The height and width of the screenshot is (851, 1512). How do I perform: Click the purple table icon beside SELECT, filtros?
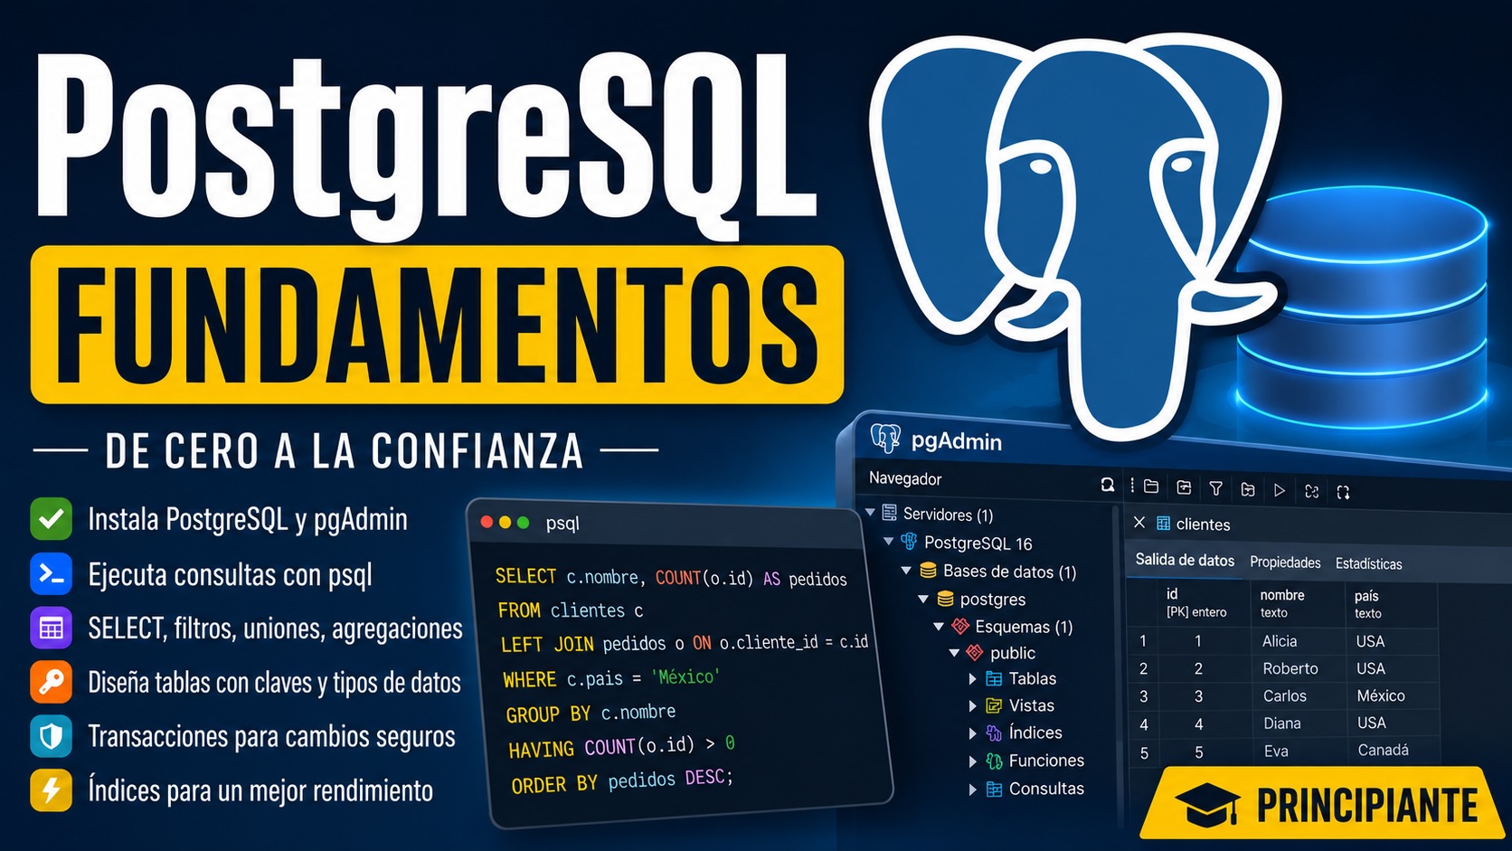pos(52,628)
